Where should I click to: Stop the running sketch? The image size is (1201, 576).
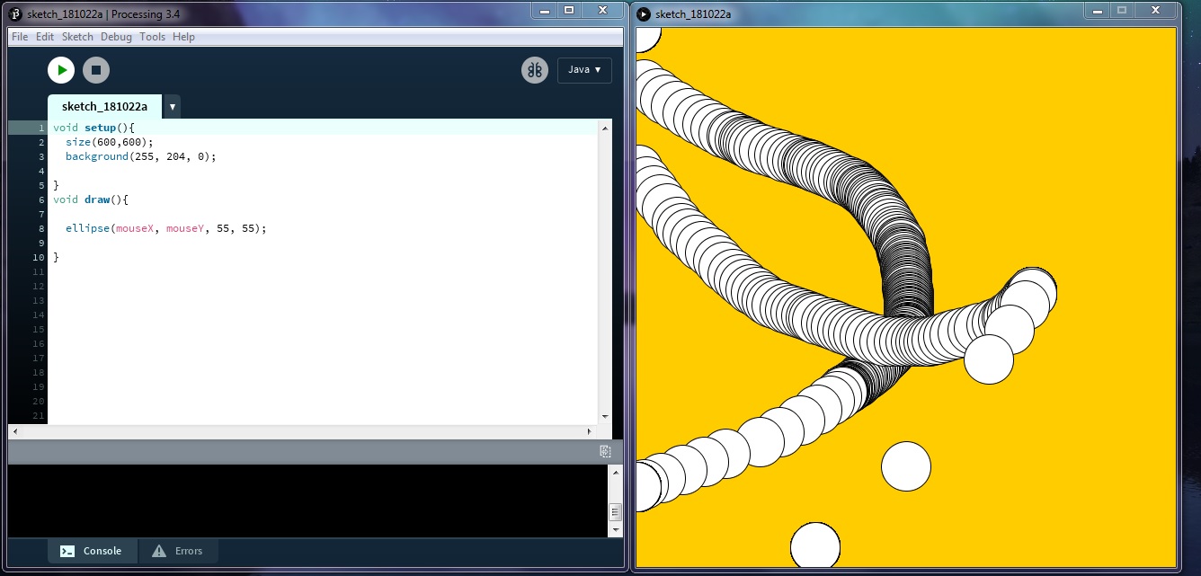point(95,69)
